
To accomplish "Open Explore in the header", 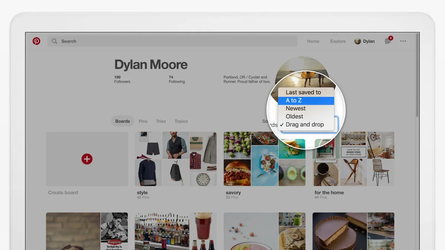I will (338, 41).
